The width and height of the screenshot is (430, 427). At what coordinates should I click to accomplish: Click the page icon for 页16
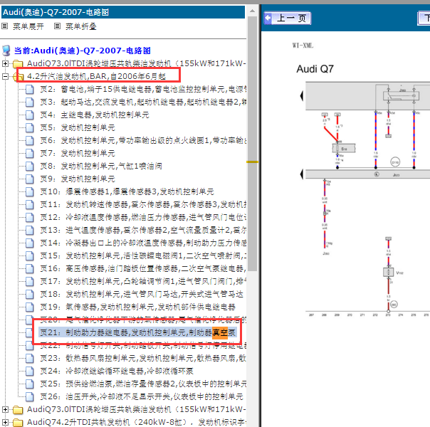coord(30,268)
